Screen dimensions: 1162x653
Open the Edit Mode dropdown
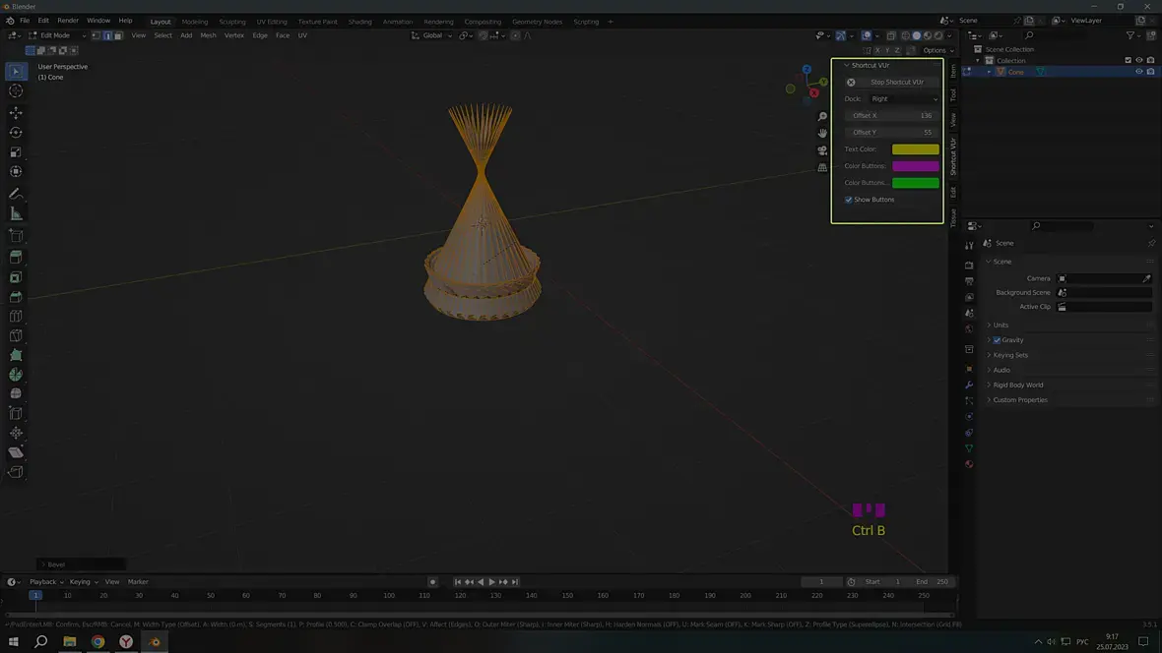tap(57, 35)
